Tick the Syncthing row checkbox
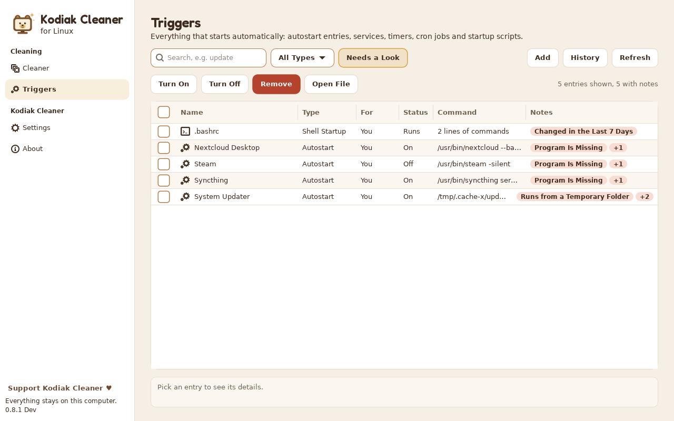Image resolution: width=674 pixels, height=421 pixels. click(x=164, y=181)
